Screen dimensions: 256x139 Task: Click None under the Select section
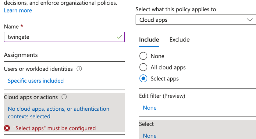[x=150, y=136]
